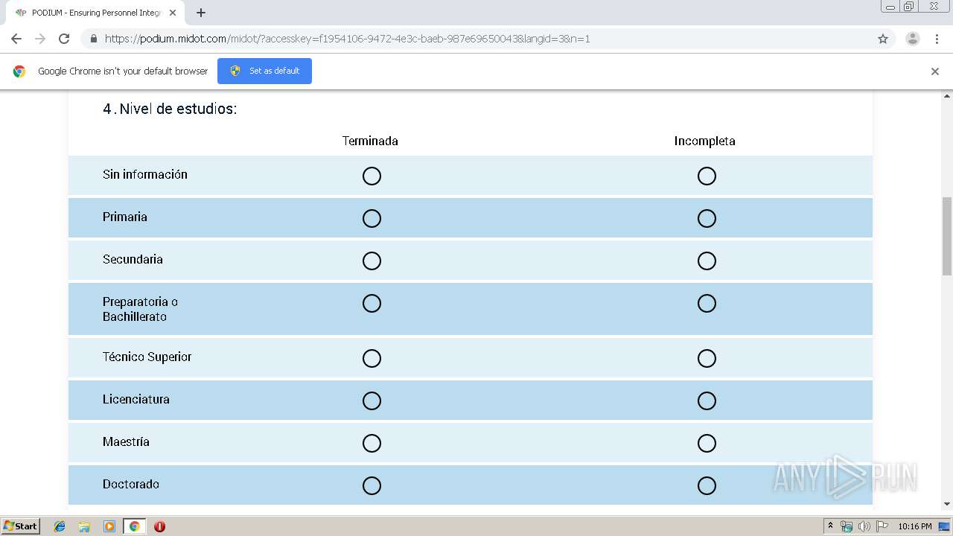Select Incompleta for Doctorado
953x536 pixels.
[x=707, y=485]
